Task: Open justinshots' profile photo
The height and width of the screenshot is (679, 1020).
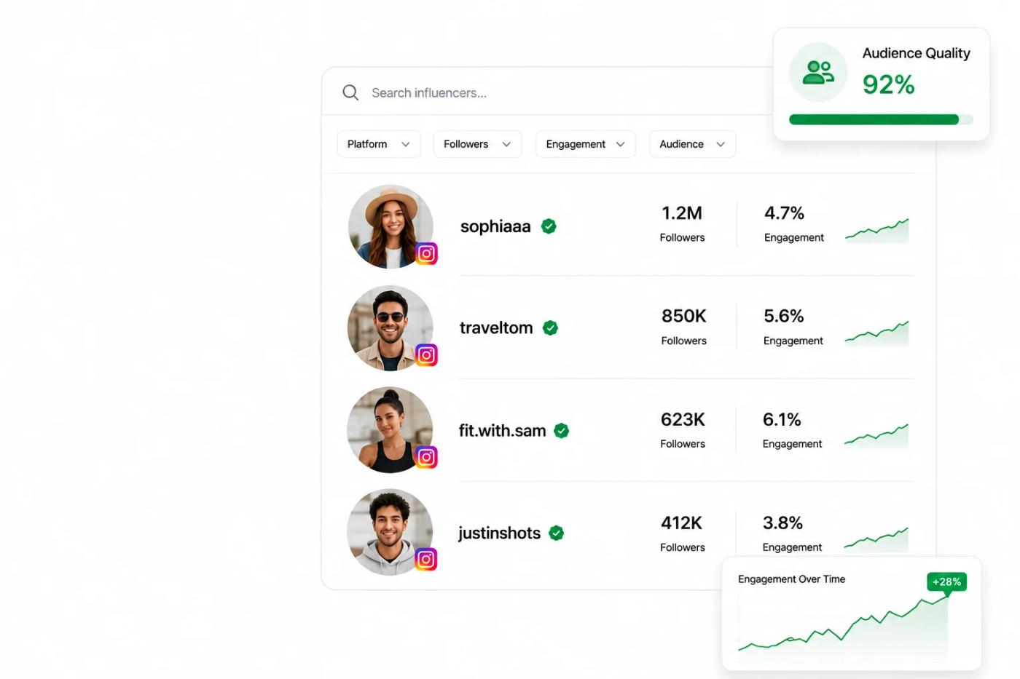Action: [390, 532]
